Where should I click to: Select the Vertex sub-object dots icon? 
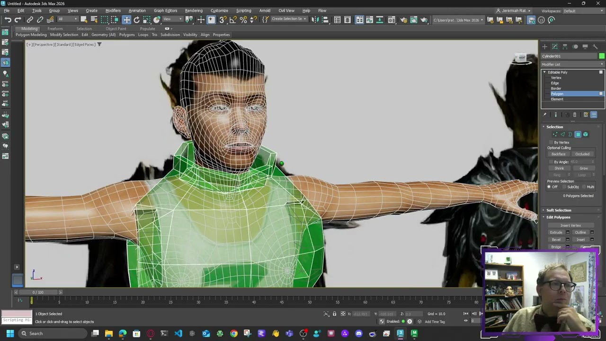[x=555, y=135]
